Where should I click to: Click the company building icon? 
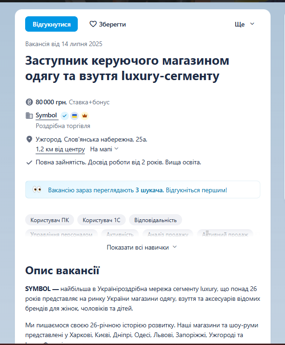click(29, 115)
